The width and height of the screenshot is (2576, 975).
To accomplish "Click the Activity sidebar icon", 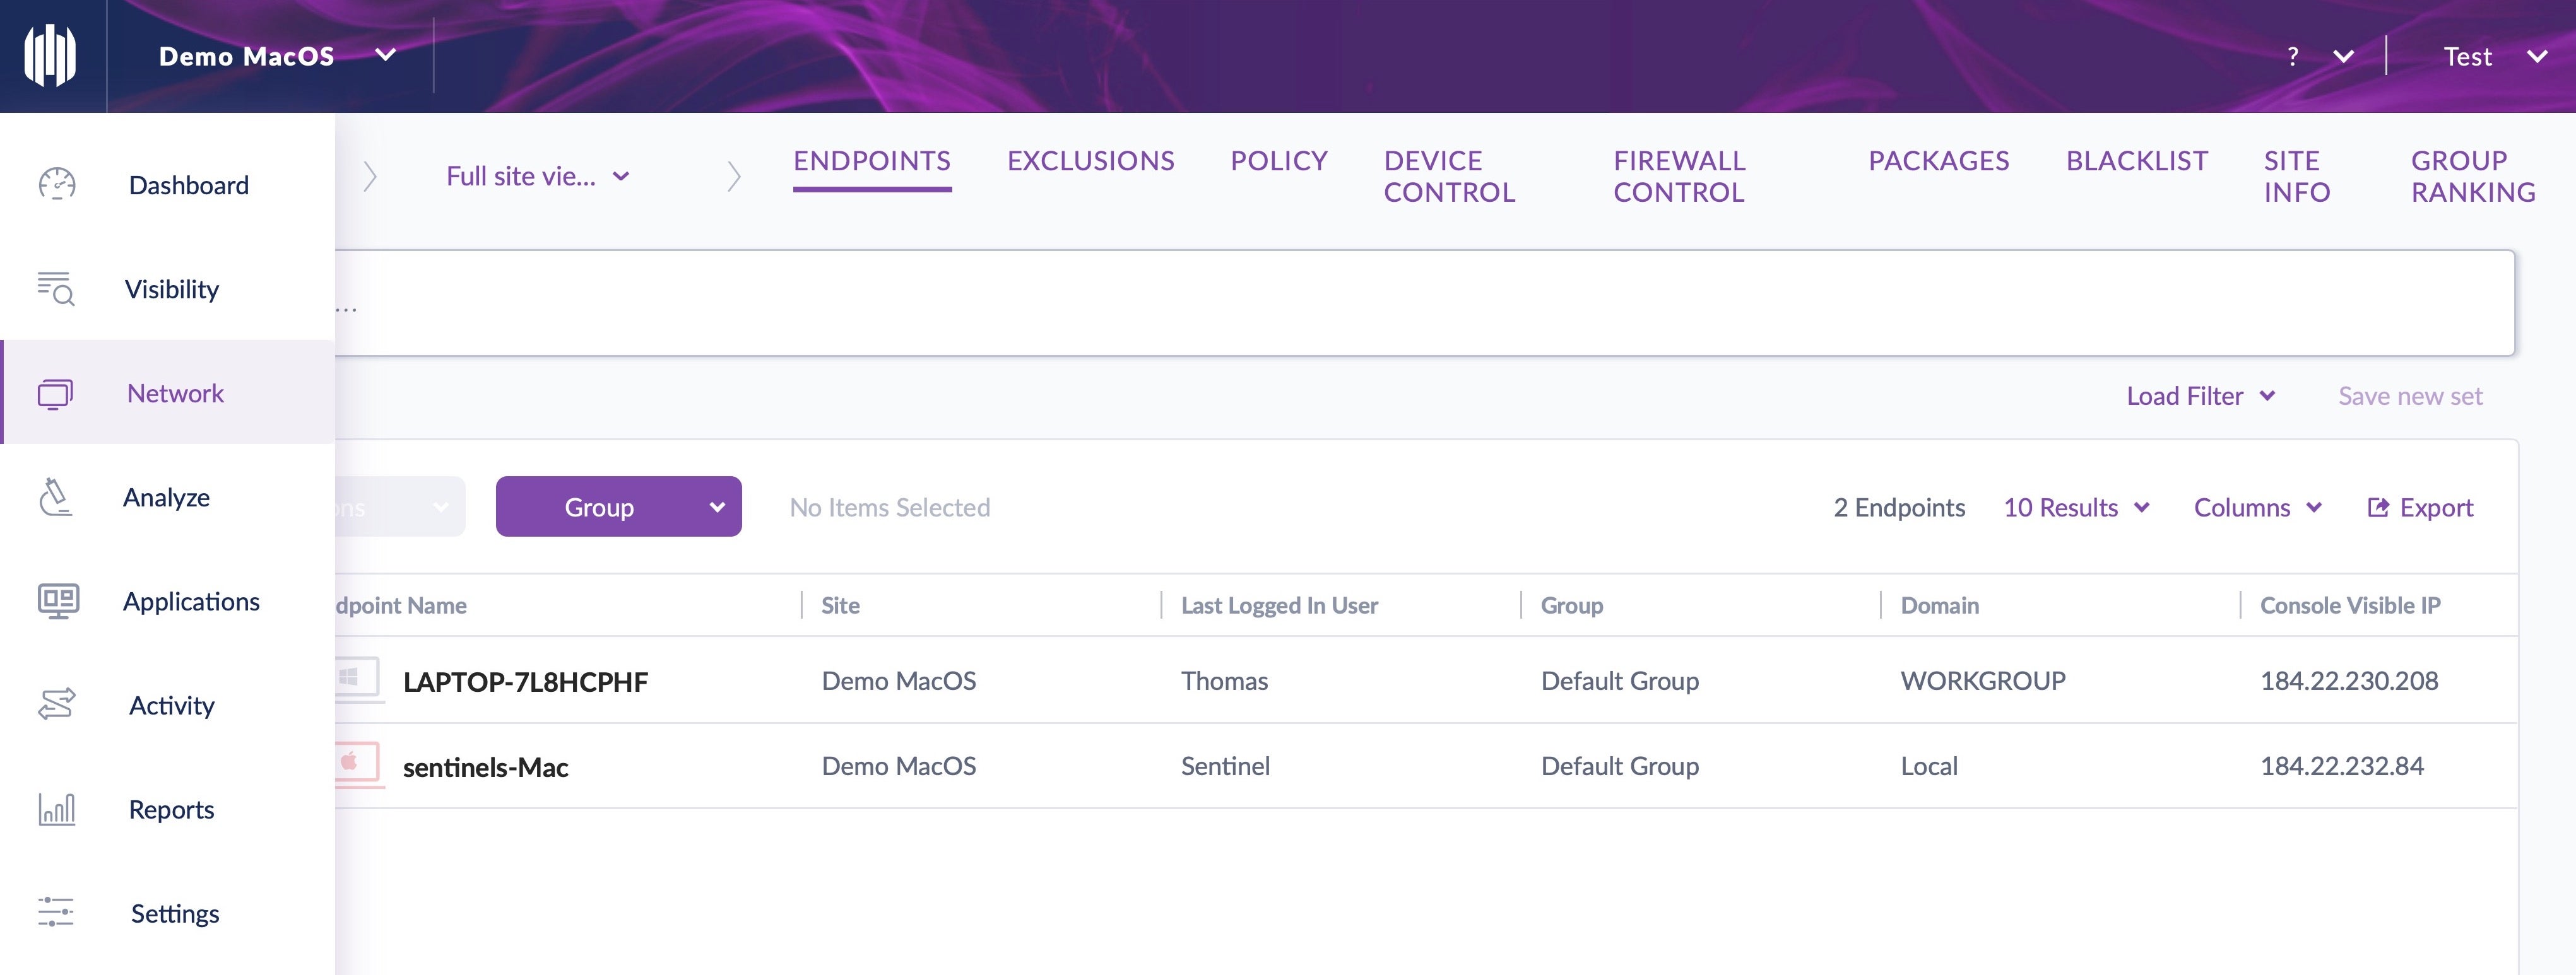I will pos(57,704).
